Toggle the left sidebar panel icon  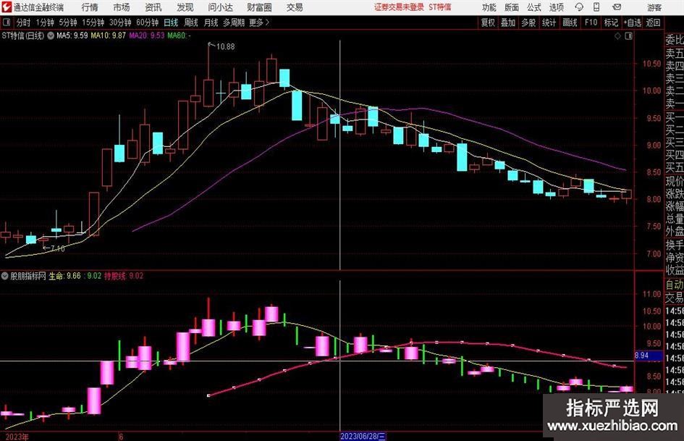point(7,22)
